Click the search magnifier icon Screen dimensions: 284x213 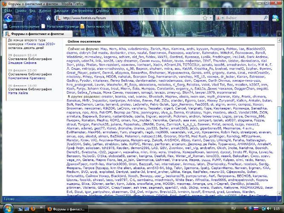(265, 18)
